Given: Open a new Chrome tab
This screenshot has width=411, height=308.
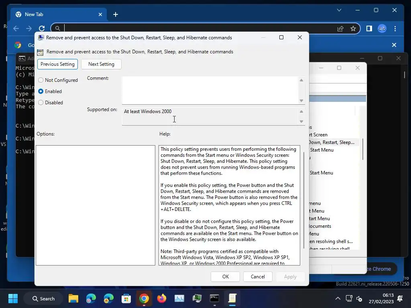Looking at the screenshot, I should coord(116,14).
